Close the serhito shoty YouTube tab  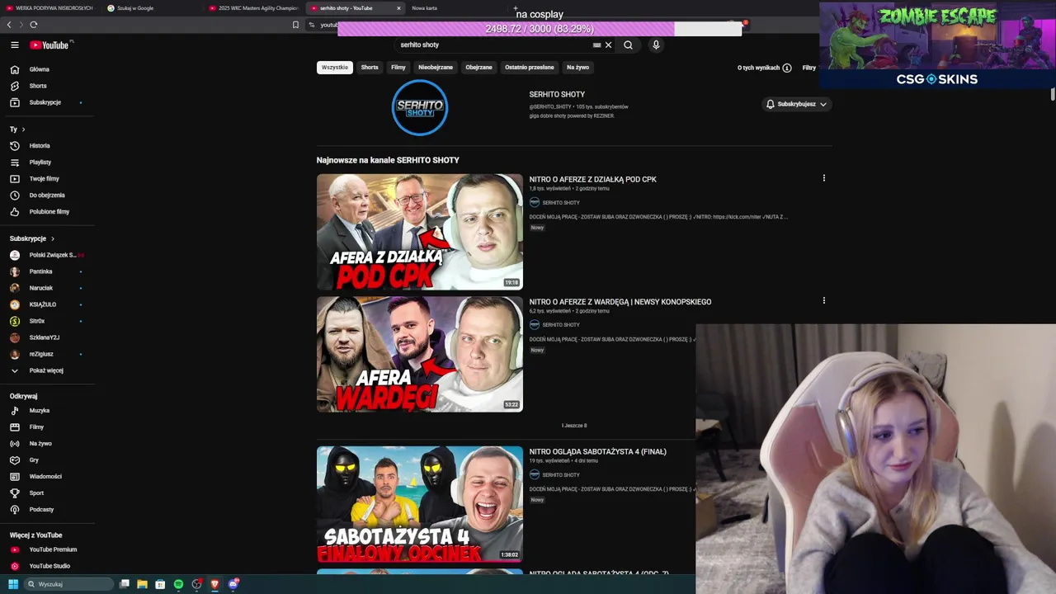coord(398,8)
